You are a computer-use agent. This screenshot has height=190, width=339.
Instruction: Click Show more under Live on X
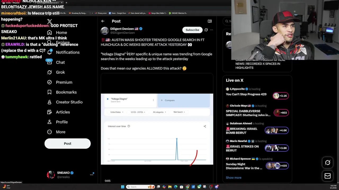point(234,178)
